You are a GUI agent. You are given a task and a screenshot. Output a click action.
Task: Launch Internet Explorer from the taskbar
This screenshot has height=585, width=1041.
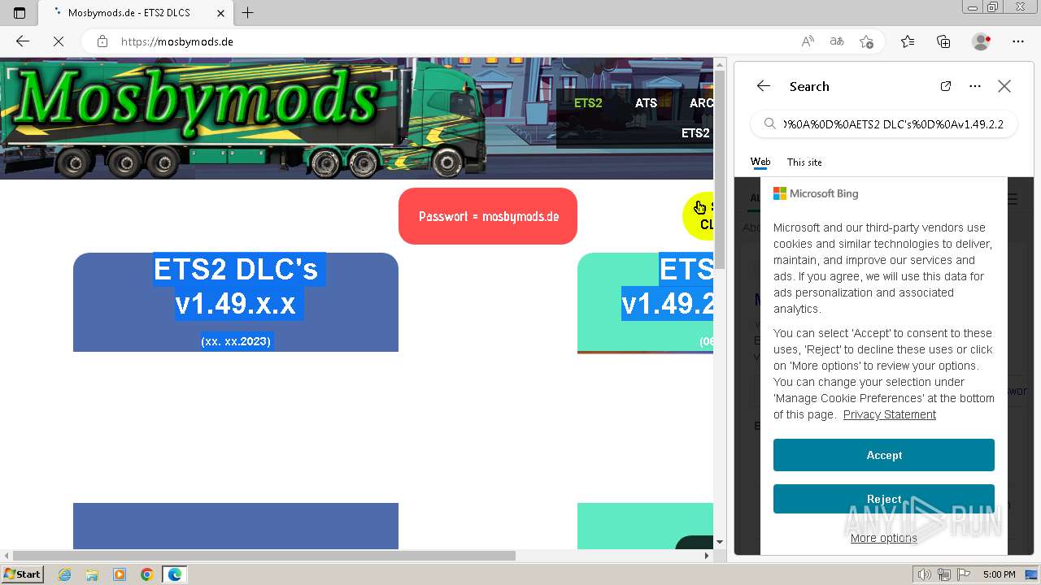(64, 574)
